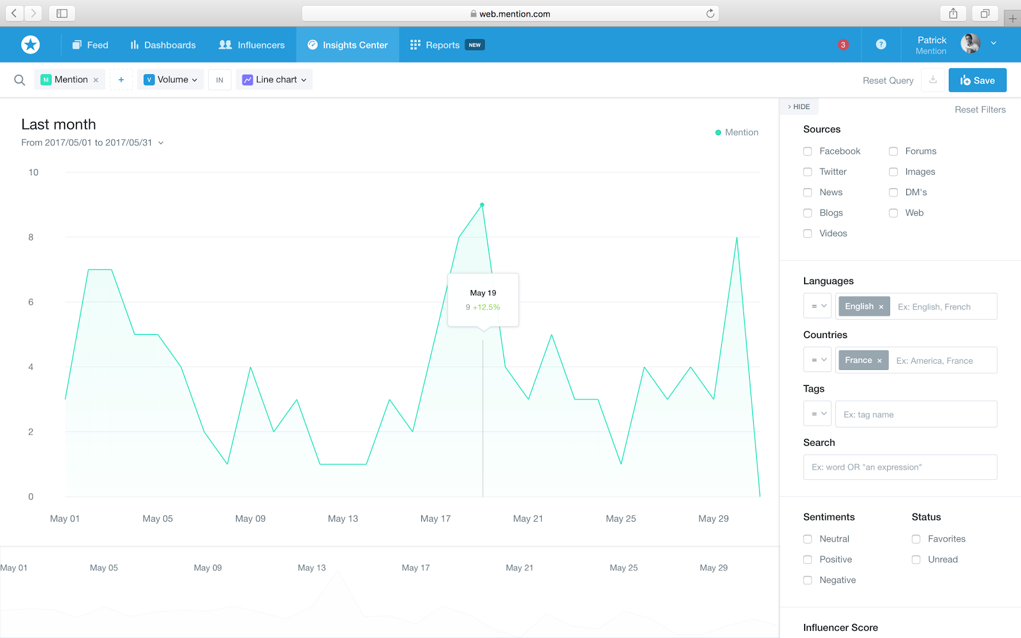Save the query
The height and width of the screenshot is (638, 1021).
tap(978, 80)
